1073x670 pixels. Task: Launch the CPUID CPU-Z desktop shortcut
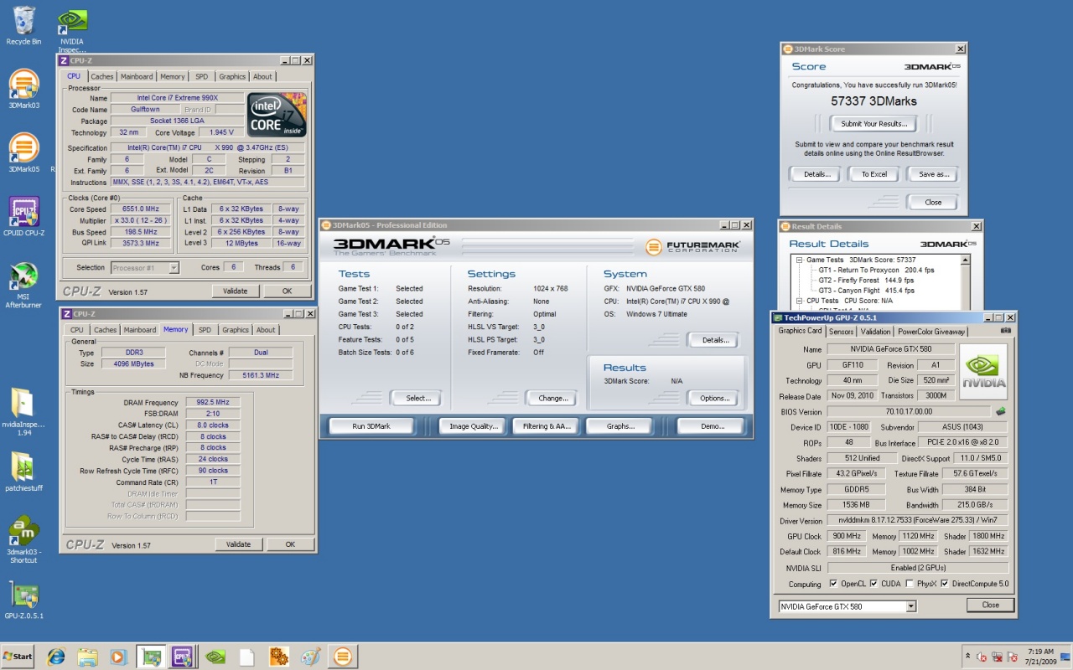(23, 213)
